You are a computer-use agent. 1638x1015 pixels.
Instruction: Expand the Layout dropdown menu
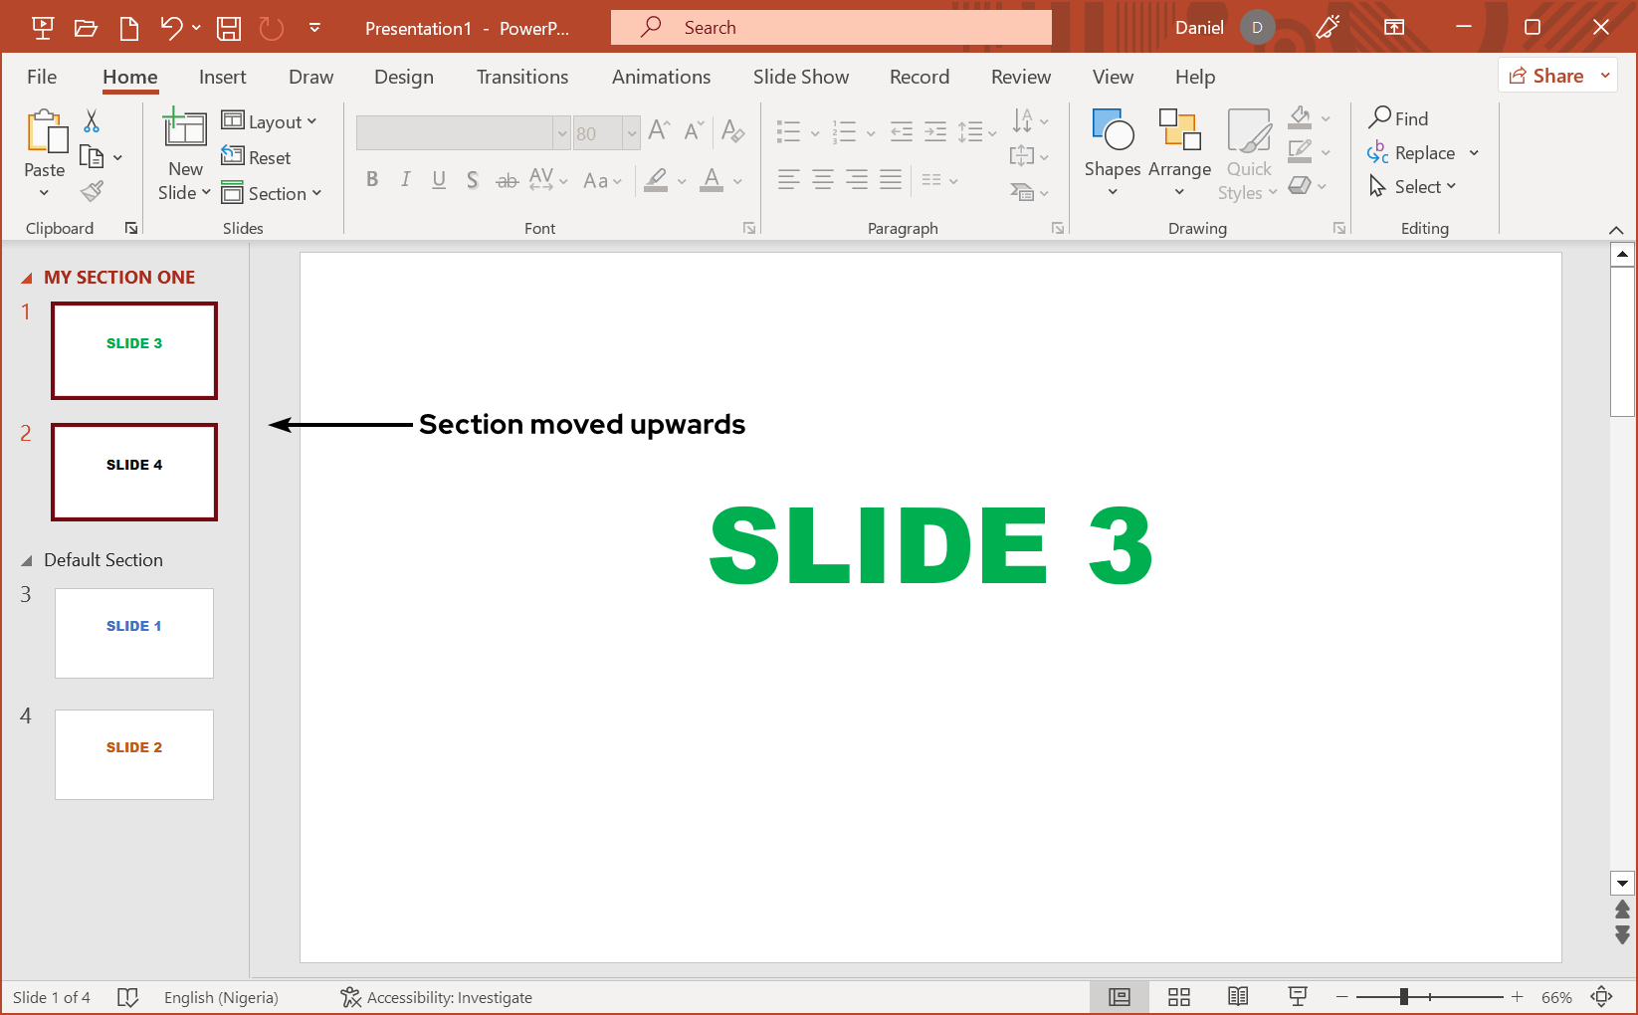pos(269,122)
